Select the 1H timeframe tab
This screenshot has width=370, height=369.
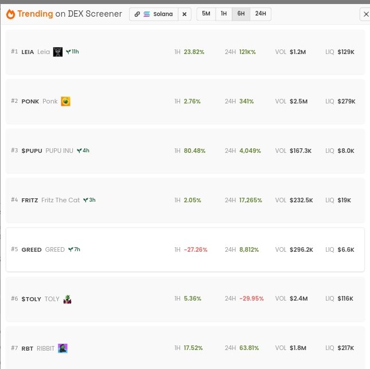[224, 14]
